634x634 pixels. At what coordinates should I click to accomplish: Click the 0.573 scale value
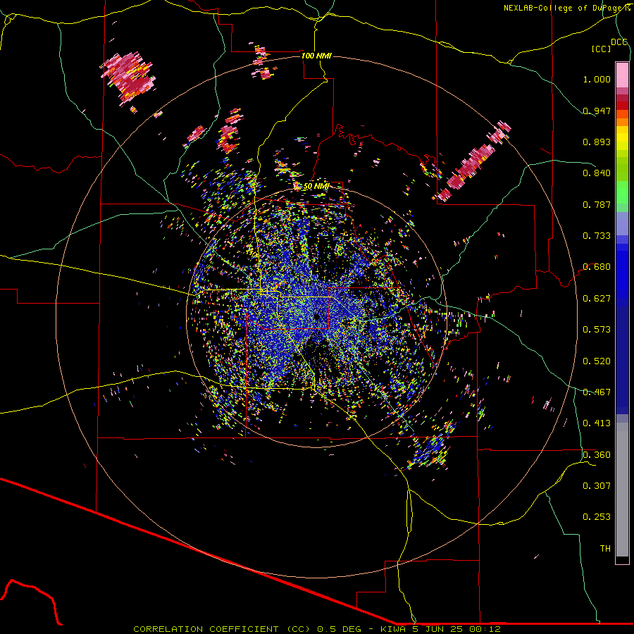tap(597, 330)
